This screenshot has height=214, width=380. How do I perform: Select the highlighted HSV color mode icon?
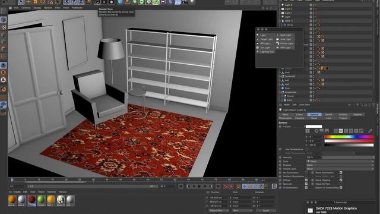tap(341, 131)
